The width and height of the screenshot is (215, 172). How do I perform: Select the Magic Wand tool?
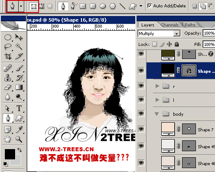(19, 46)
